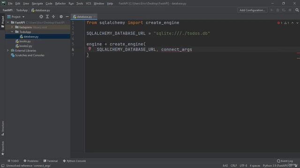Open the VCS menu
The width and height of the screenshot is (300, 168).
89,4
